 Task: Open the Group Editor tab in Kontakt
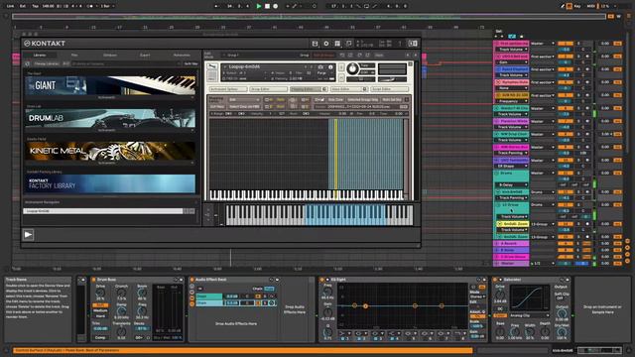click(269, 89)
